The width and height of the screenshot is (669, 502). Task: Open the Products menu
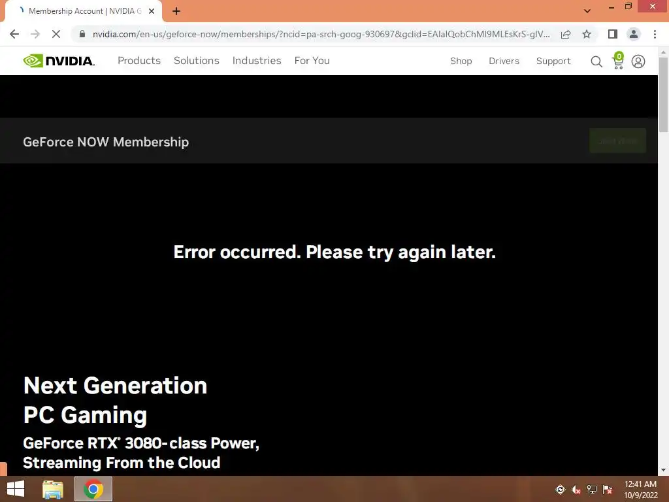tap(139, 61)
